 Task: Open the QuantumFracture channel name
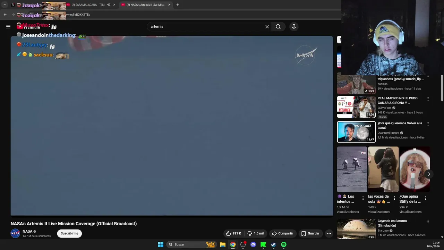388,133
